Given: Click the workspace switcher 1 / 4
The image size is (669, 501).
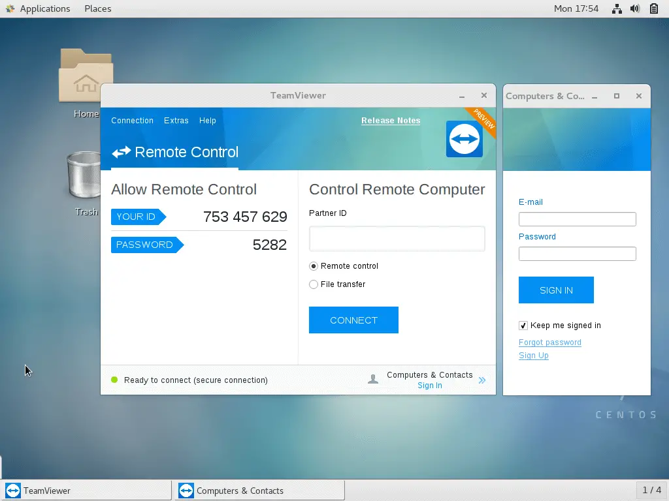Looking at the screenshot, I should 651,491.
